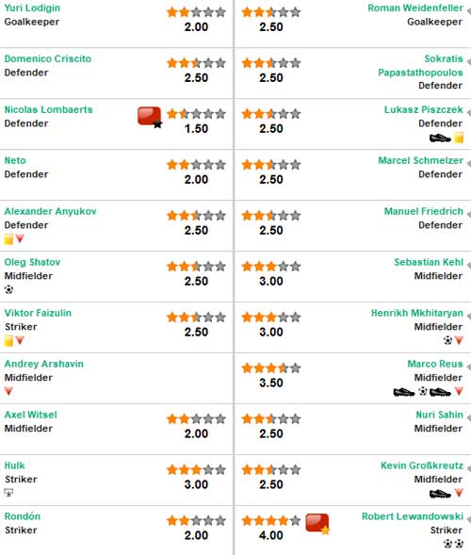This screenshot has height=555, width=471.
Task: Expand arrow beside Sebastian Kehl's row
Action: [x=469, y=265]
